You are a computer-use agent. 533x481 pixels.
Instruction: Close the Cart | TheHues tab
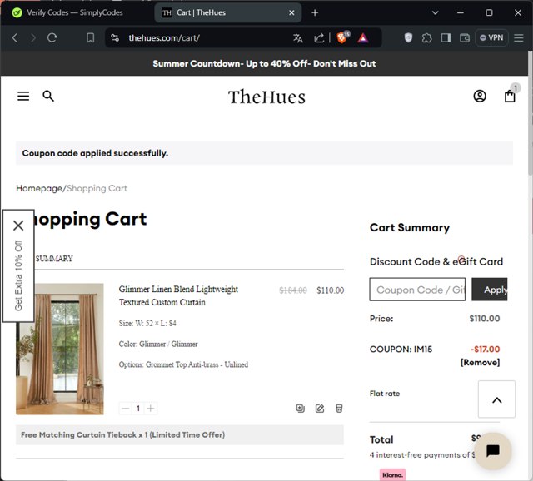pyautogui.click(x=291, y=13)
